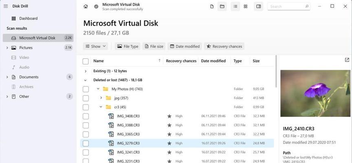Screen dimensions: 352x163
Task: Collapse the cr3 (45) folder
Action: [x=101, y=107]
